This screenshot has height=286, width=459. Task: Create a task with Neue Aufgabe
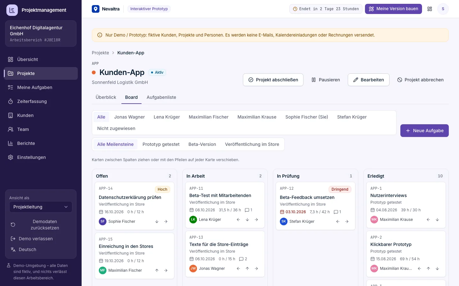(425, 131)
